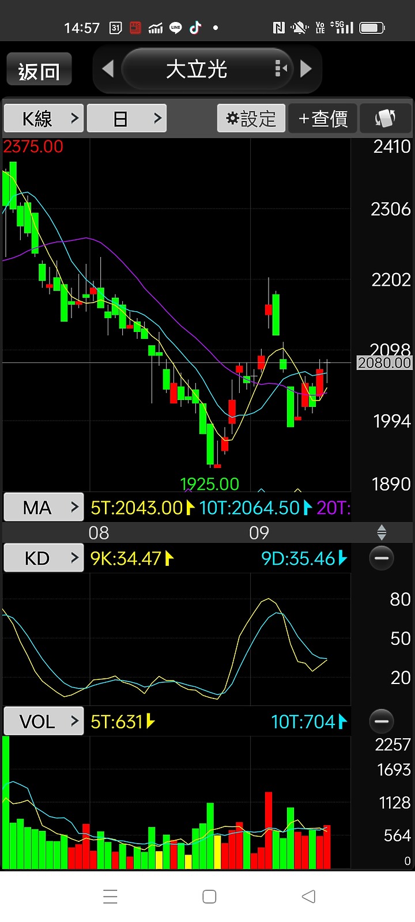This screenshot has width=415, height=922.
Task: Tap the KD axis label 50
Action: (x=400, y=638)
